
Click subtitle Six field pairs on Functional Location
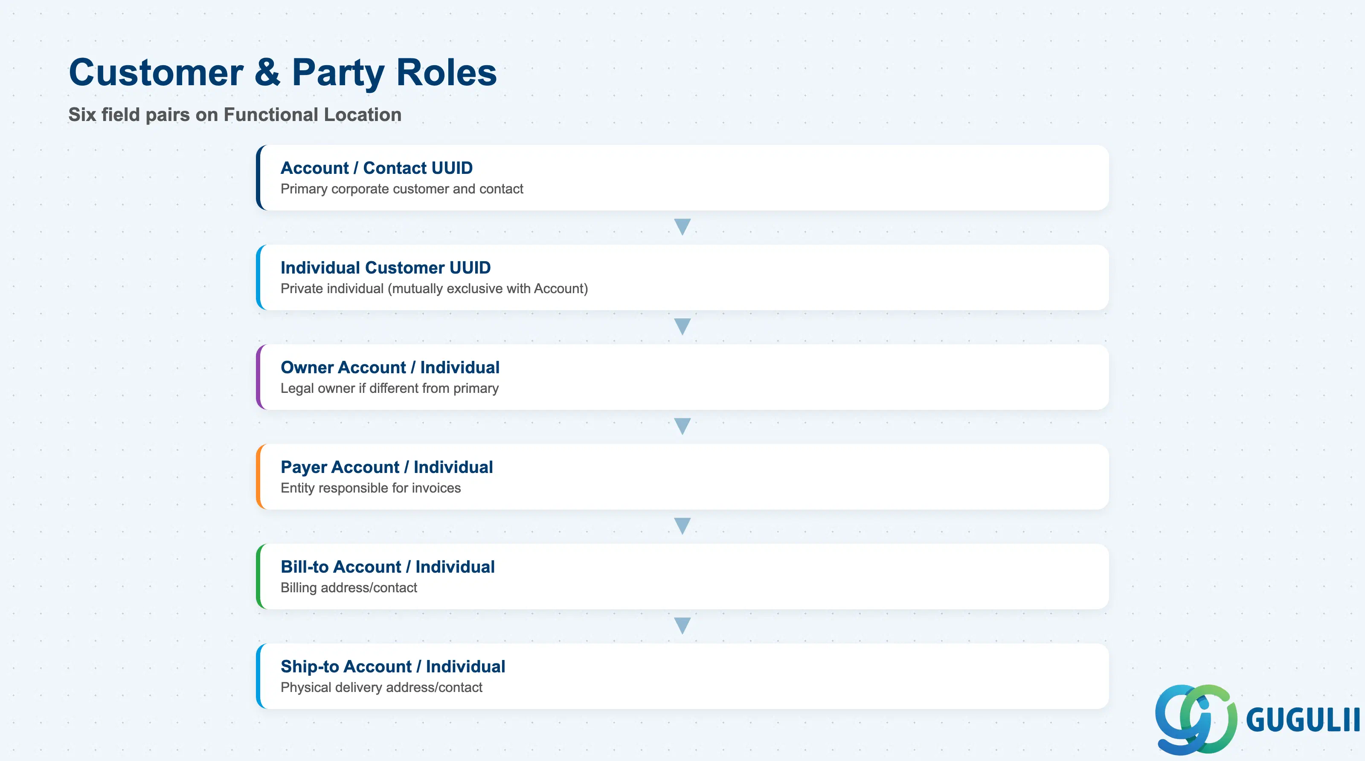click(x=235, y=114)
